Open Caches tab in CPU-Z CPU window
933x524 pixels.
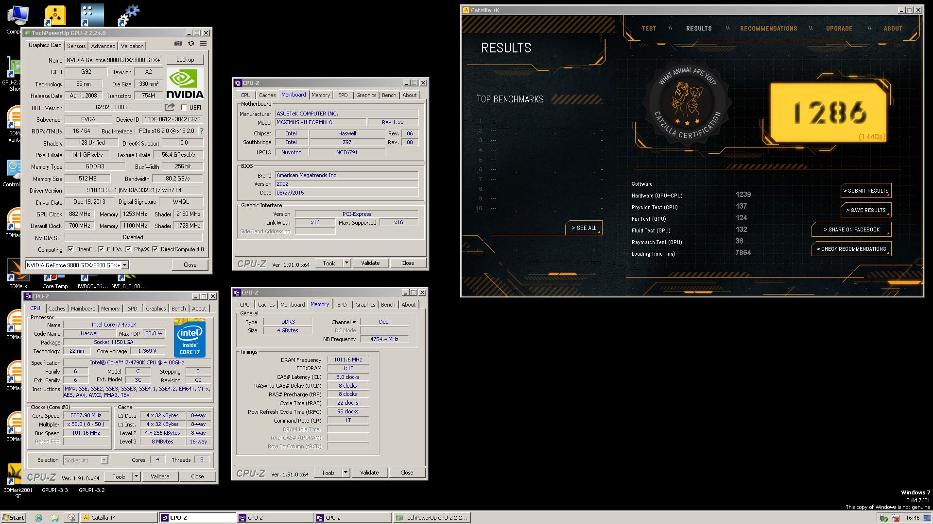pyautogui.click(x=56, y=309)
